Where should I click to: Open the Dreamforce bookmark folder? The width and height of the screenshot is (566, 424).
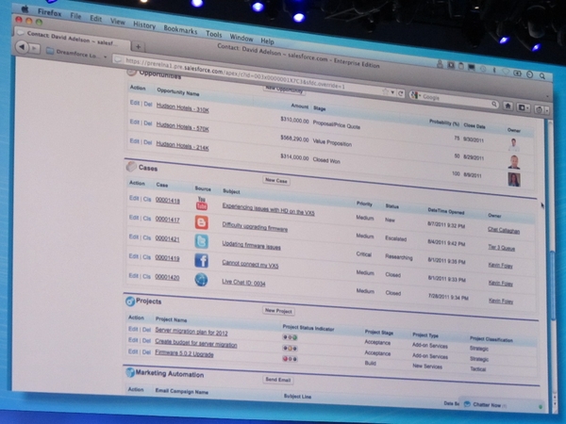76,55
